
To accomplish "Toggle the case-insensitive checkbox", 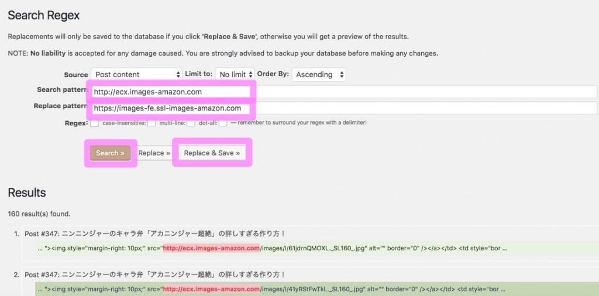I will click(x=152, y=123).
